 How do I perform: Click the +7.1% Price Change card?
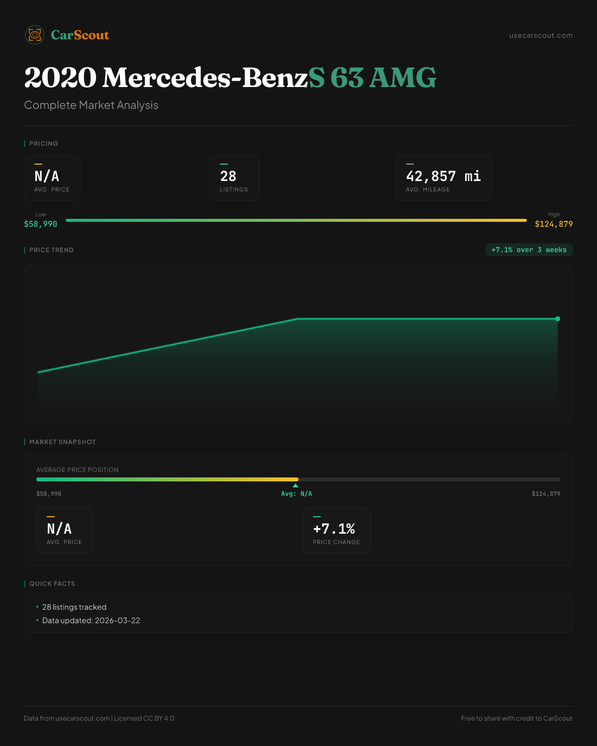336,531
